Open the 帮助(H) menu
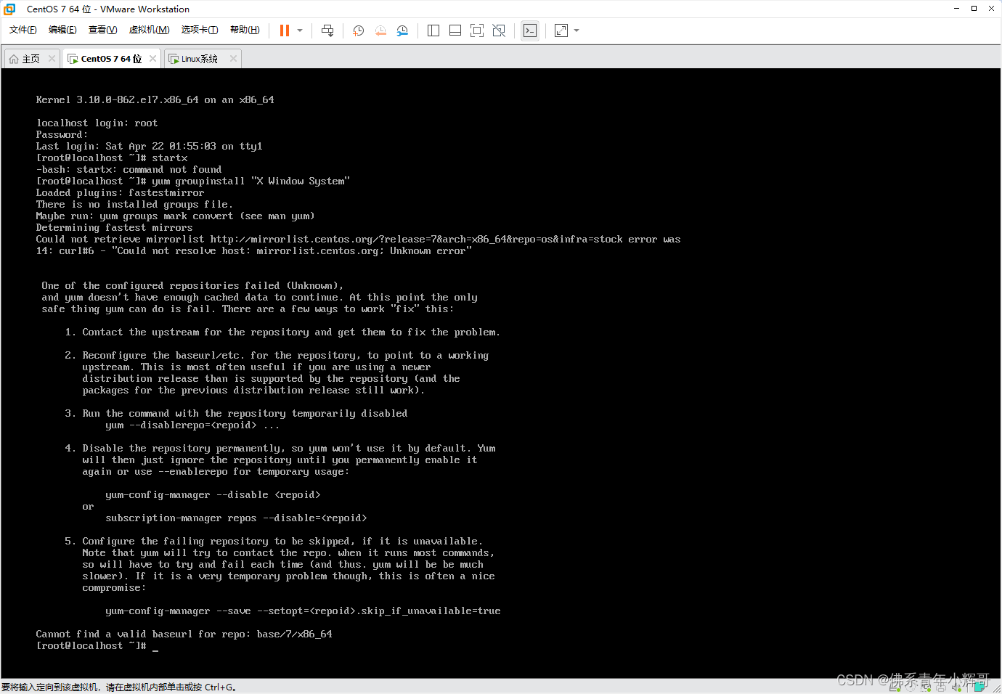 245,30
